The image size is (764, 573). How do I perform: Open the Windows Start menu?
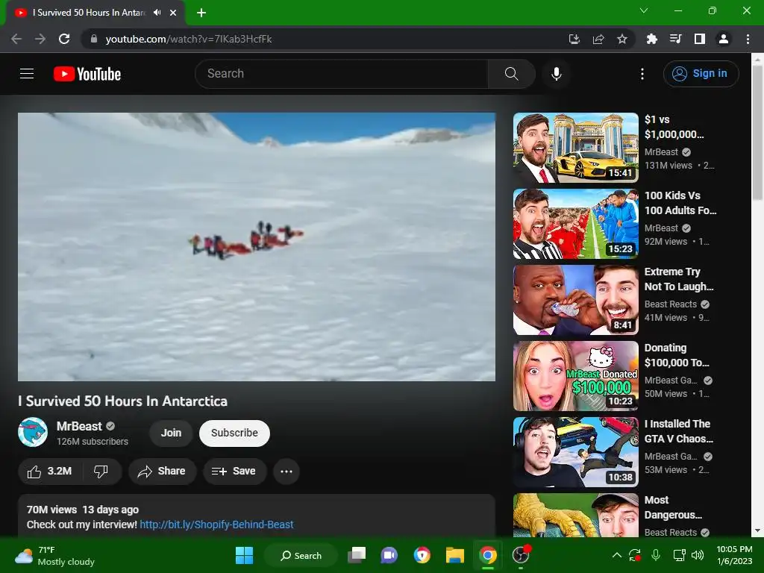[x=244, y=555]
